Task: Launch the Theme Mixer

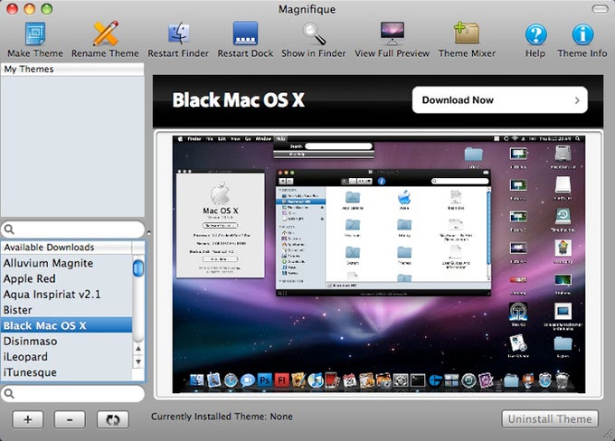Action: tap(468, 40)
